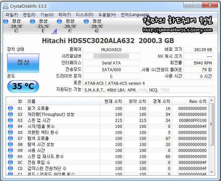221x181 pixels.
Task: Click the drive letter field I:
Action: (x=111, y=76)
